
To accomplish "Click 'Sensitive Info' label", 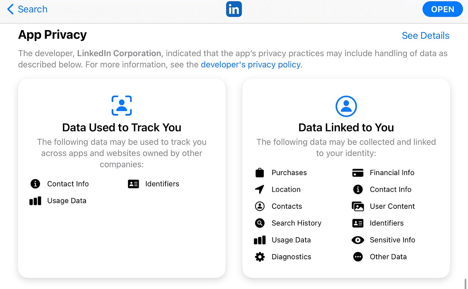I will tap(392, 240).
